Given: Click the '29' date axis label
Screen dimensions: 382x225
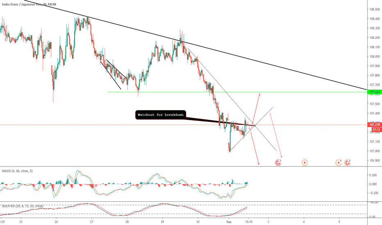Looking at the screenshot, I should [x=162, y=222].
